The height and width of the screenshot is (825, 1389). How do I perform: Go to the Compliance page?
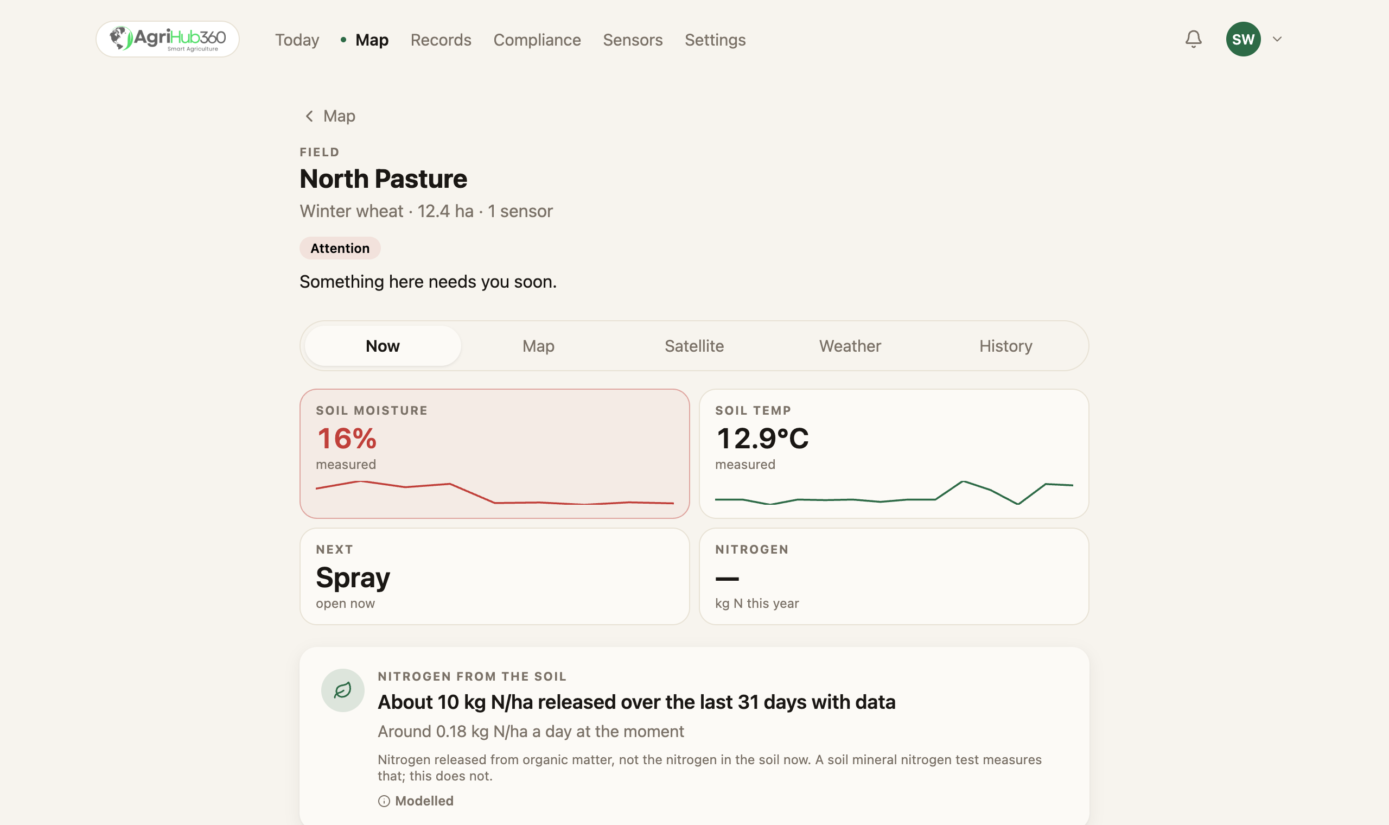pyautogui.click(x=537, y=40)
